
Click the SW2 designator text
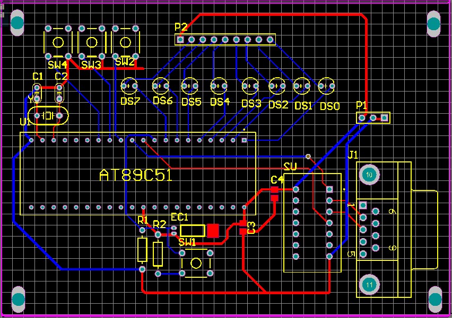pos(125,62)
